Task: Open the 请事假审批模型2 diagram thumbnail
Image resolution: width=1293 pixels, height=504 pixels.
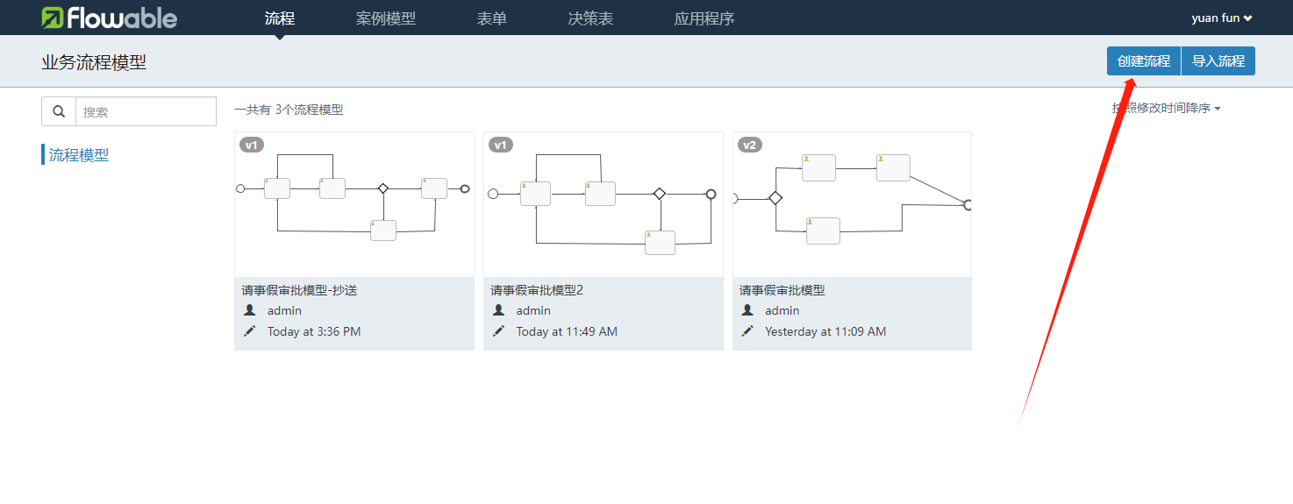Action: (603, 204)
